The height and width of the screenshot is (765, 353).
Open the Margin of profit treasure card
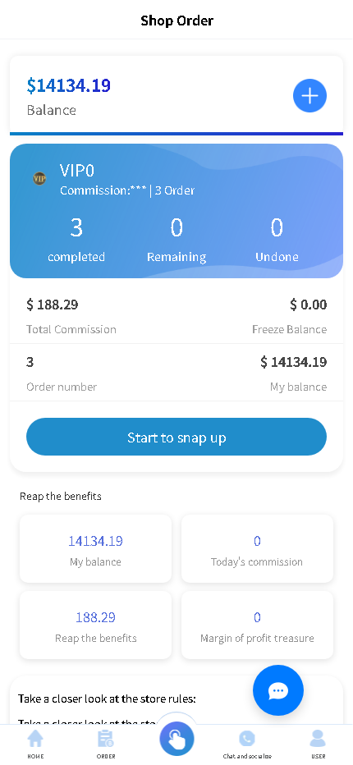(257, 625)
